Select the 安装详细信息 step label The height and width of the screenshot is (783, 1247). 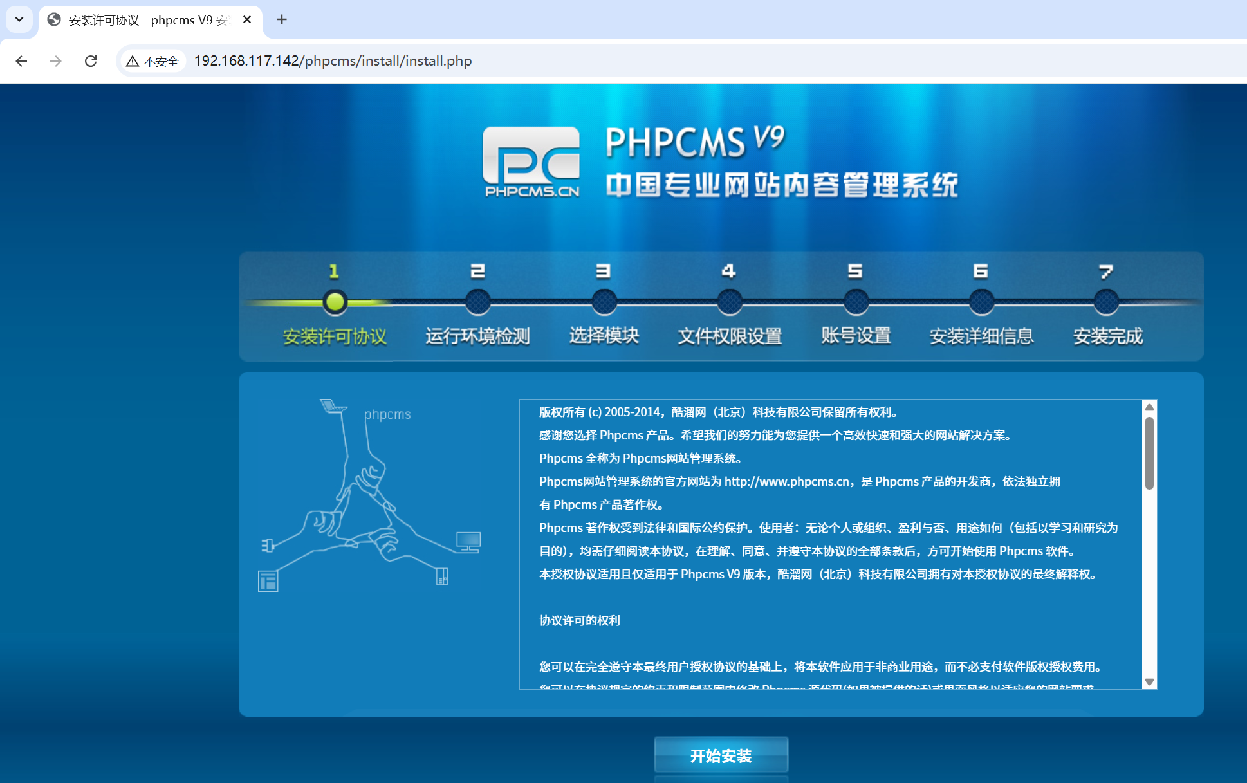(981, 336)
